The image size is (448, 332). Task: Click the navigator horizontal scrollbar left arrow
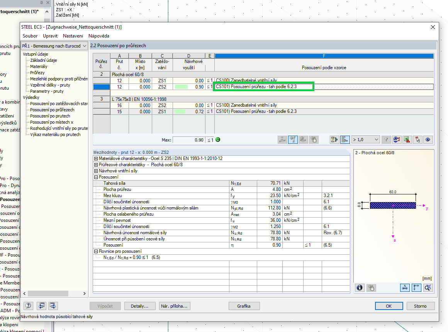pyautogui.click(x=25, y=293)
